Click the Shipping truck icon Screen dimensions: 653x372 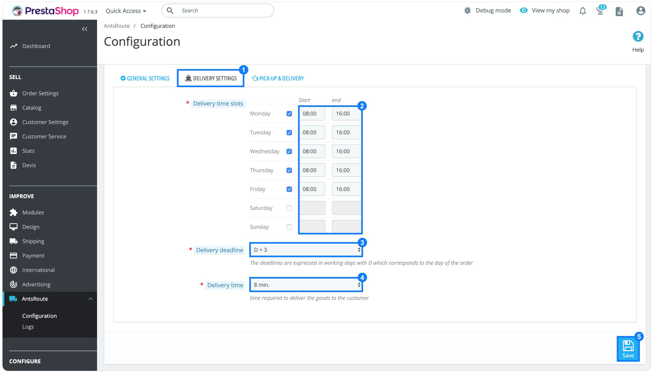pyautogui.click(x=14, y=241)
